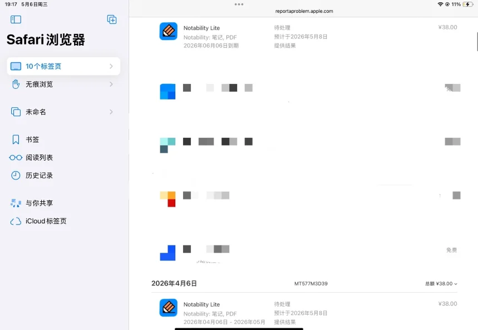Image resolution: width=478 pixels, height=330 pixels.
Task: Expand the 总额 ¥38.00 dropdown
Action: (x=441, y=284)
